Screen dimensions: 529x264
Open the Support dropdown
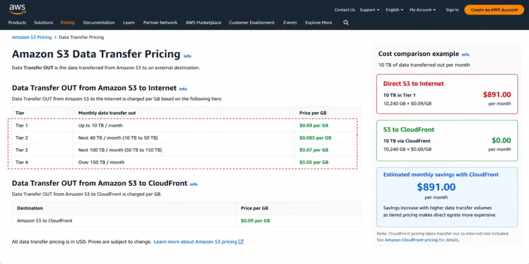click(369, 10)
